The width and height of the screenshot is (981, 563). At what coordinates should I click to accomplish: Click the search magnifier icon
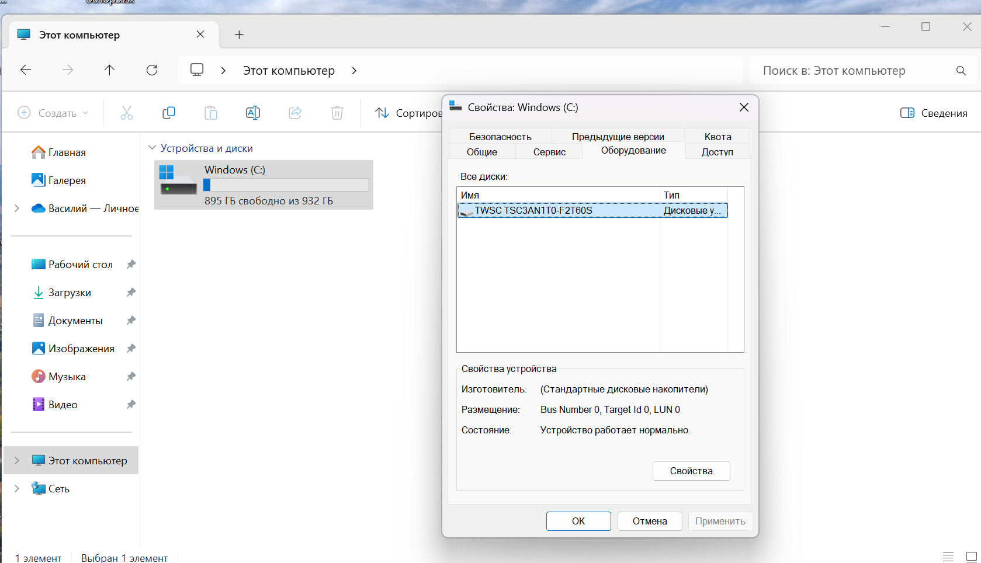pyautogui.click(x=961, y=71)
